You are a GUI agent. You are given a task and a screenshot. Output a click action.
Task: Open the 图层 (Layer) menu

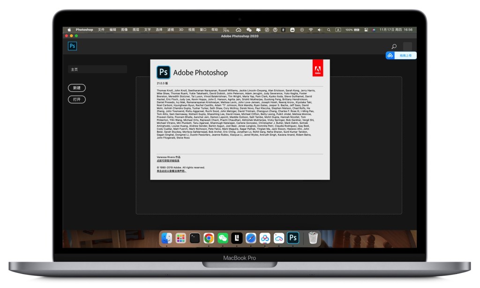136,30
